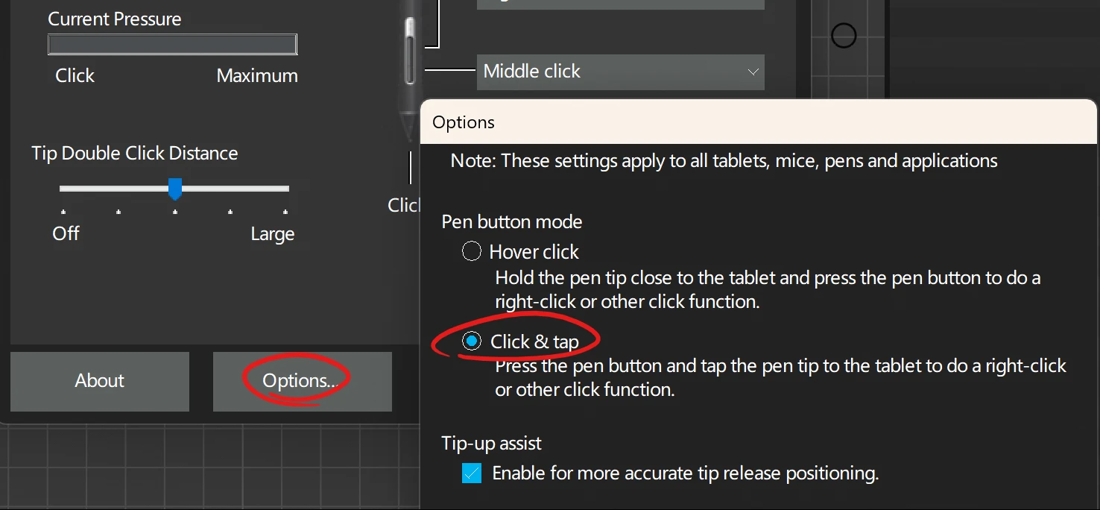The image size is (1100, 510).
Task: Set double click distance slider to Large end
Action: (x=286, y=189)
